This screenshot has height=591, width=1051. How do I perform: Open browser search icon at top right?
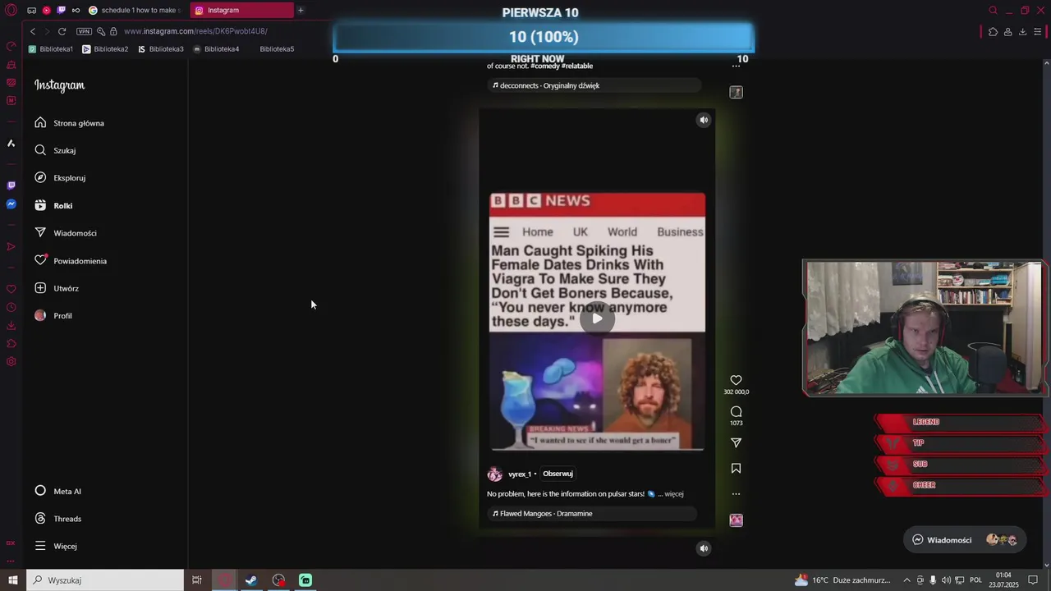pos(993,11)
